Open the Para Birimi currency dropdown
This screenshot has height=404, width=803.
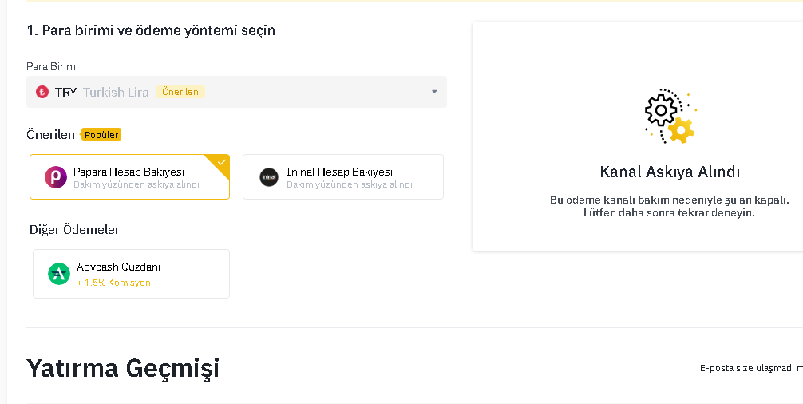pyautogui.click(x=236, y=92)
